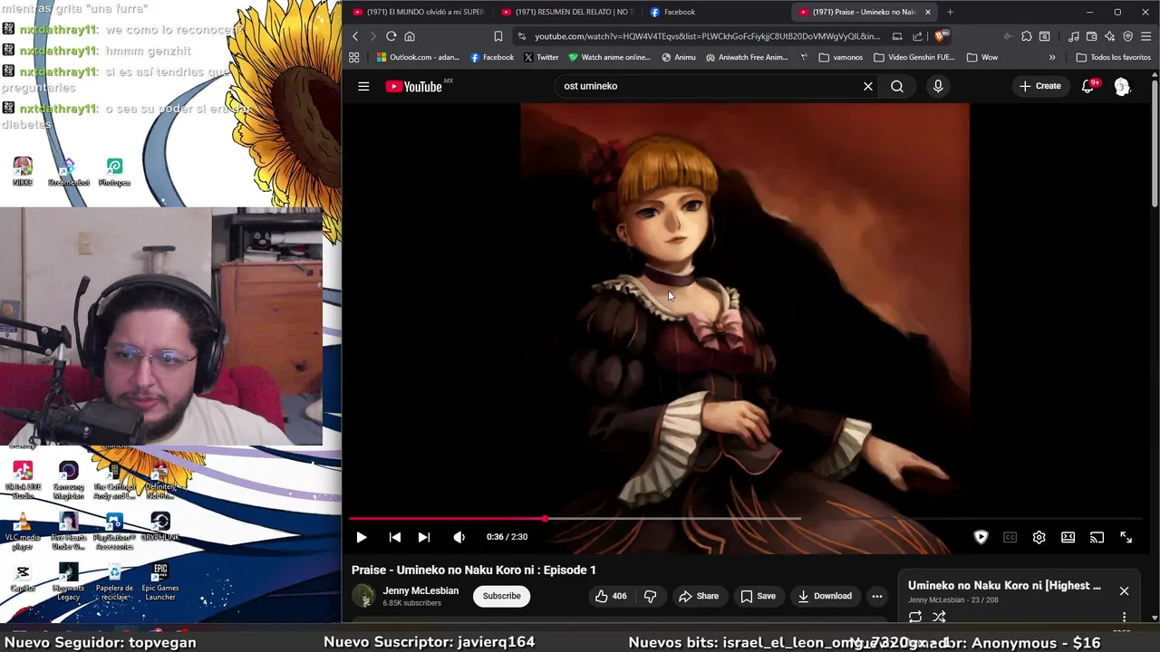Search by voice microphone button

938,86
